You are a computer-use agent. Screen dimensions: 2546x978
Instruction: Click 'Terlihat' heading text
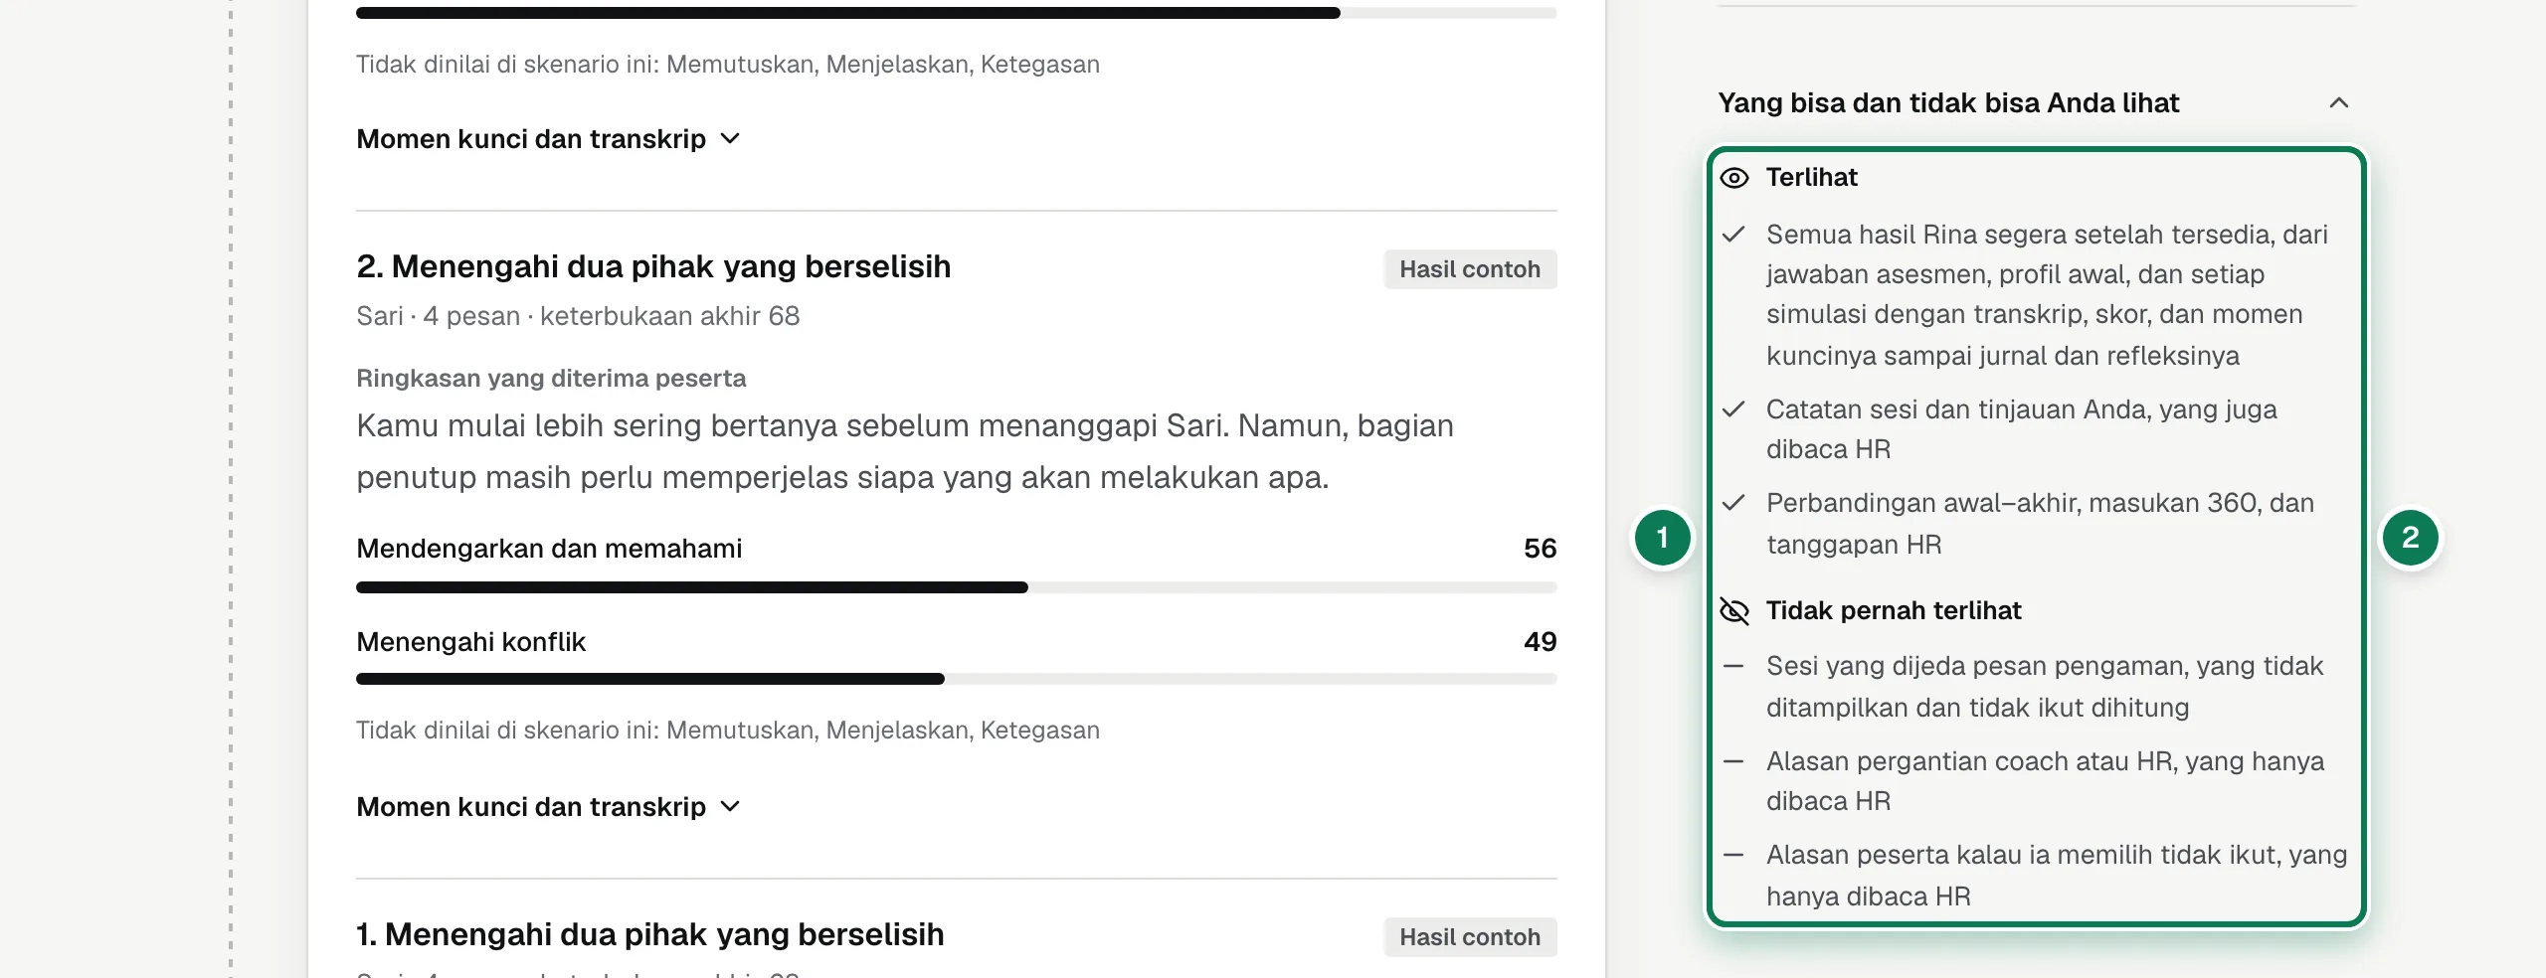click(1811, 178)
